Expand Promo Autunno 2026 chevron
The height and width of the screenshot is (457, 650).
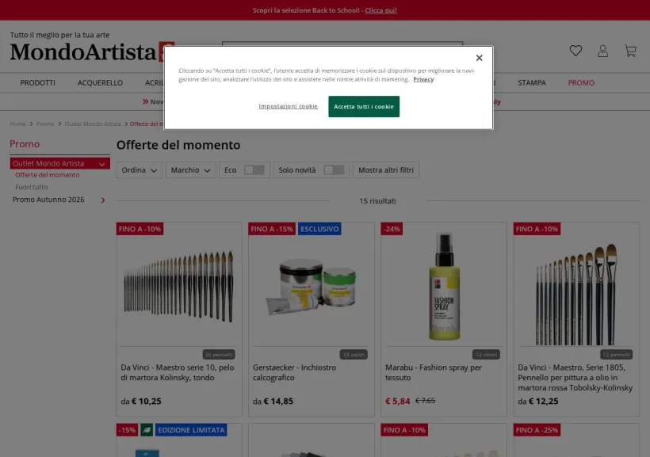pos(103,200)
